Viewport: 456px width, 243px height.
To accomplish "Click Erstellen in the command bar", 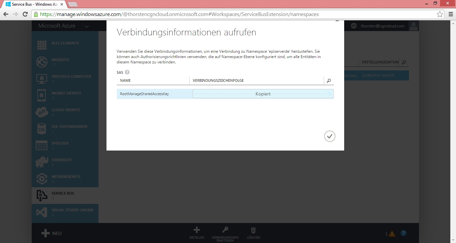I will [x=197, y=233].
